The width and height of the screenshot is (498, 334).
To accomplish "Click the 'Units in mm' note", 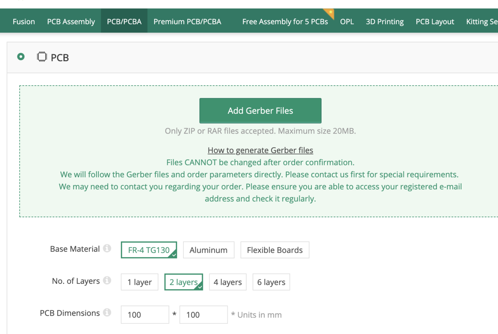I will (256, 315).
